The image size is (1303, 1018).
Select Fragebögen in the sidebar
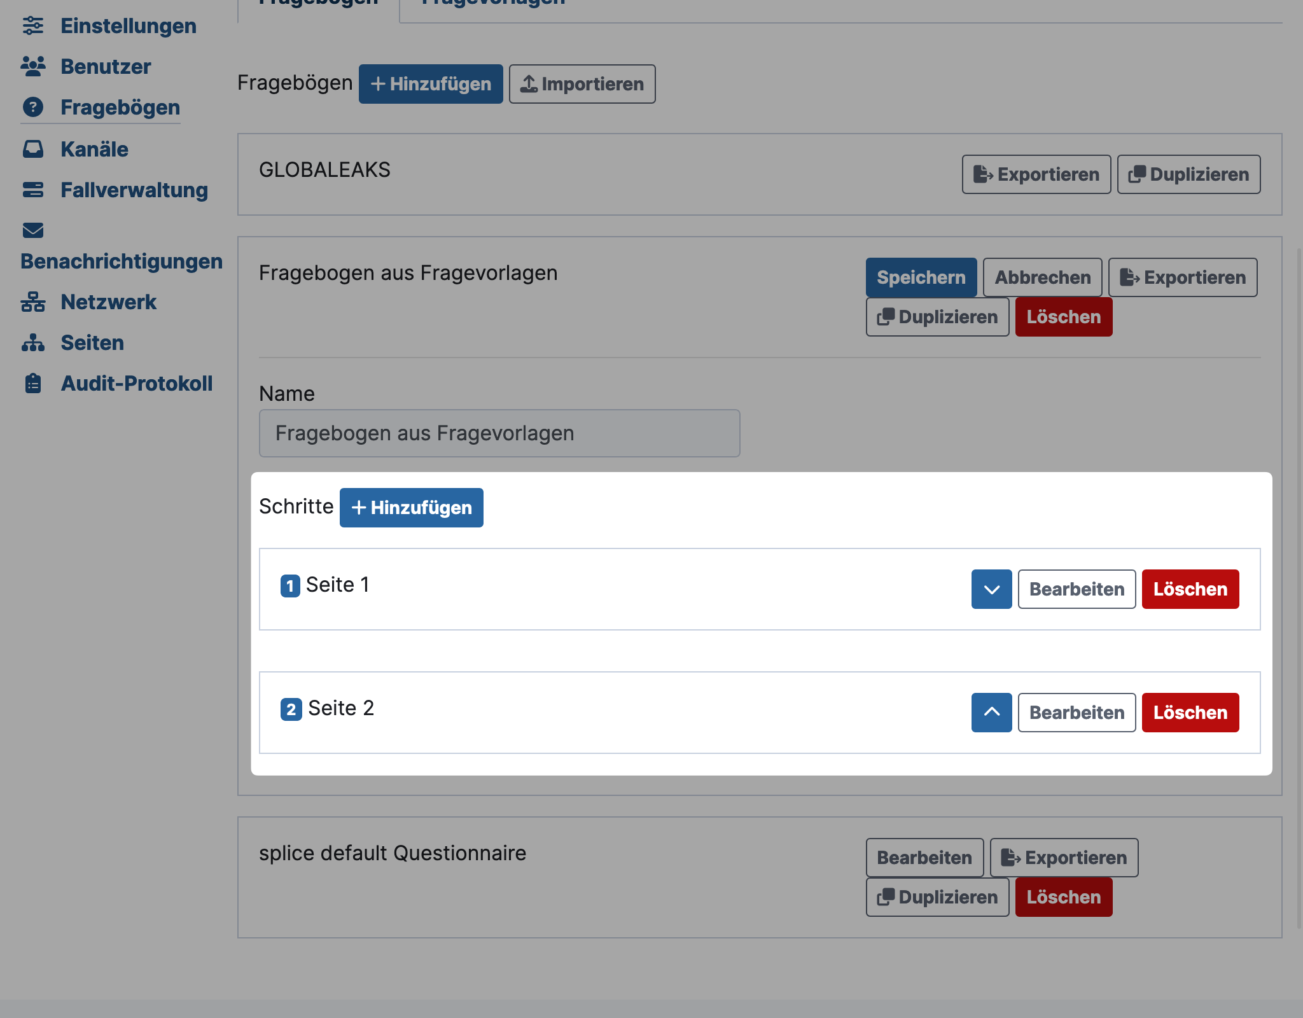(120, 108)
